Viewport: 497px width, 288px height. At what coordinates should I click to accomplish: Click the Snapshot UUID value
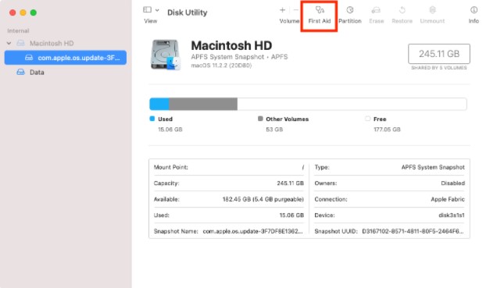[x=413, y=231]
